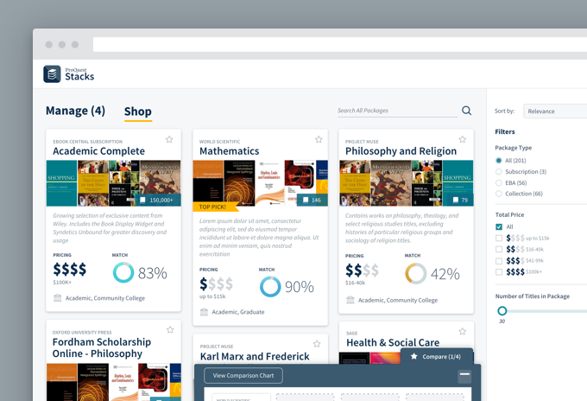
Task: Click the $$$$ pricing on Academic Complete
Action: click(70, 269)
